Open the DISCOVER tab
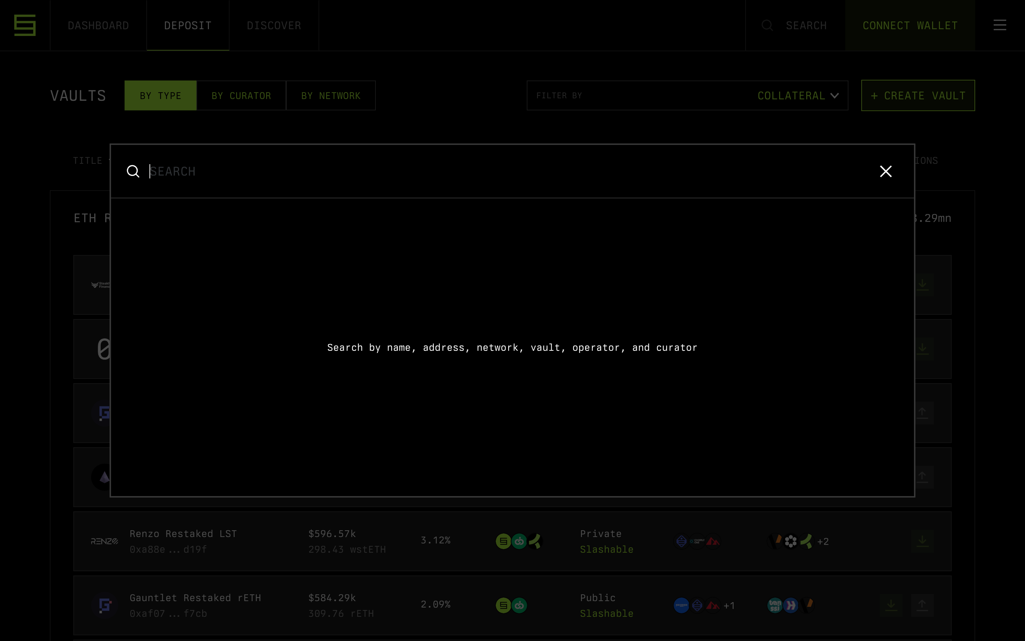This screenshot has width=1025, height=641. (274, 25)
